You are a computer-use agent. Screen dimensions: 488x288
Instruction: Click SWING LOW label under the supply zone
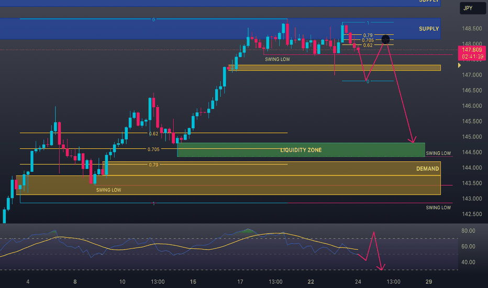click(278, 59)
